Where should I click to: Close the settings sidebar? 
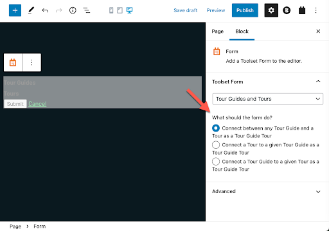(x=318, y=31)
